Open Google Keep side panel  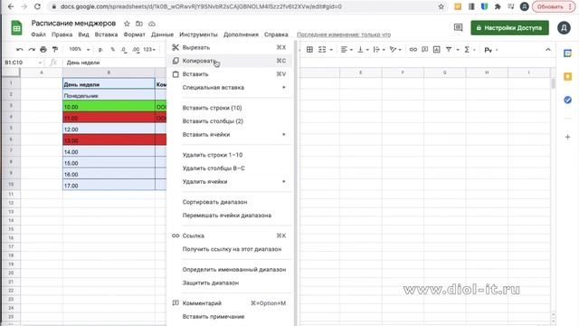point(567,76)
